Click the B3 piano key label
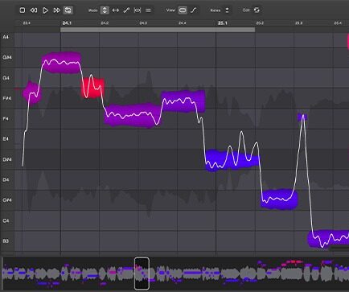The height and width of the screenshot is (292, 349). 6,241
